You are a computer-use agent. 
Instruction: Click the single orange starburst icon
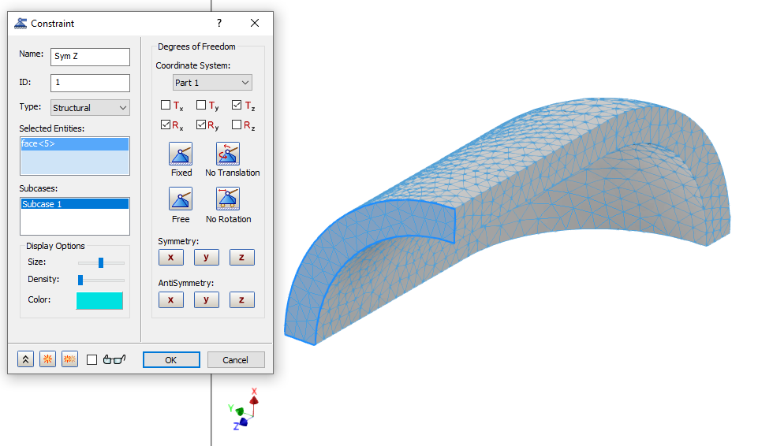48,359
